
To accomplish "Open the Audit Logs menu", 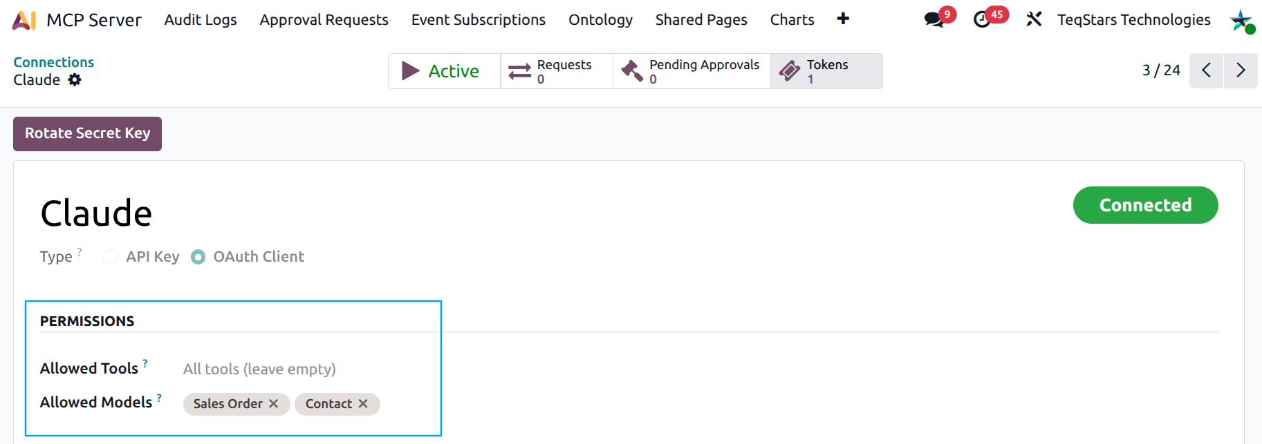I will click(201, 20).
